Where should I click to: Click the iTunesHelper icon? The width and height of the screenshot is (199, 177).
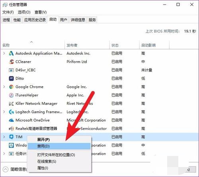(11, 95)
